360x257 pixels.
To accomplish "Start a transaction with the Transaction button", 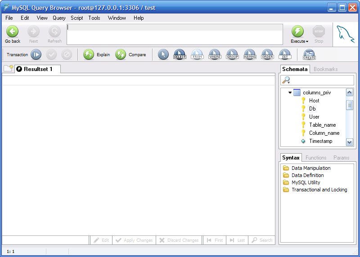I will (36, 55).
